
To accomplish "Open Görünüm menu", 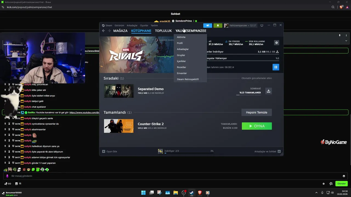I will click(119, 25).
